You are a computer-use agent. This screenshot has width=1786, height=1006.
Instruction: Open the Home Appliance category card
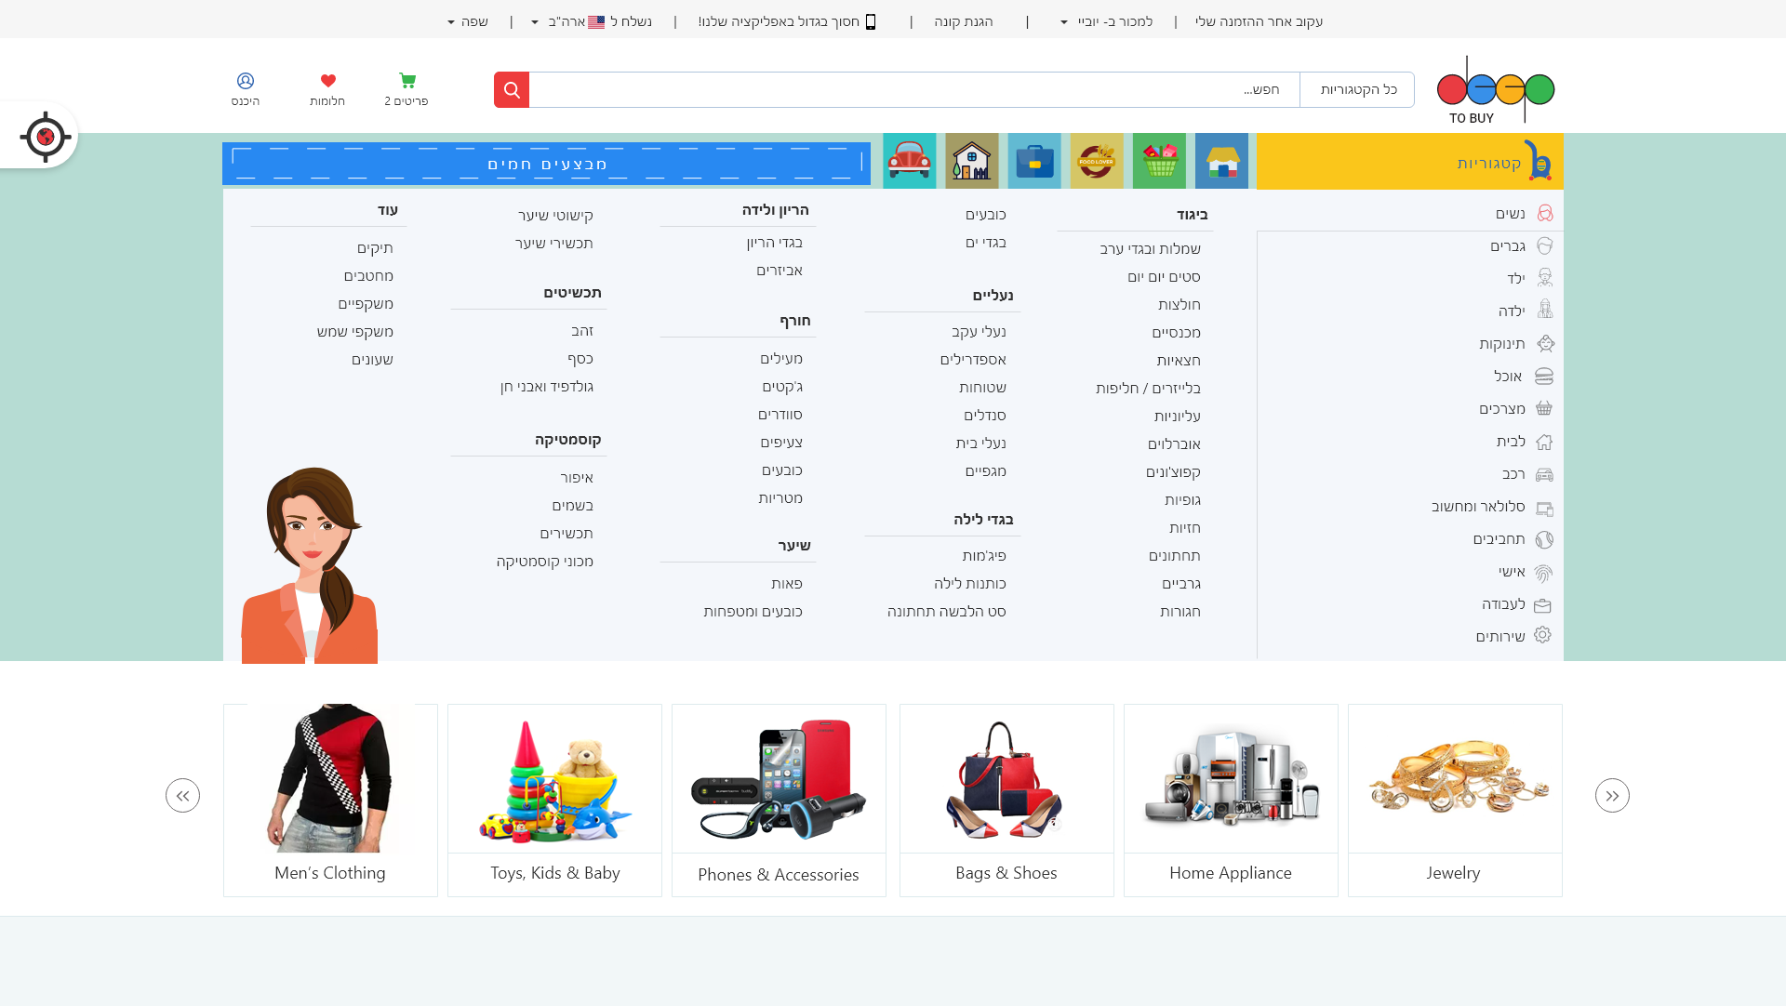click(x=1231, y=800)
